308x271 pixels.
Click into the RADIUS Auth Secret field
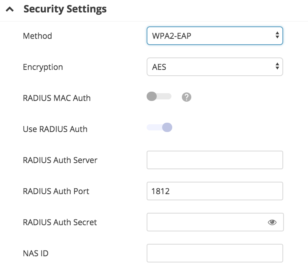click(206, 222)
